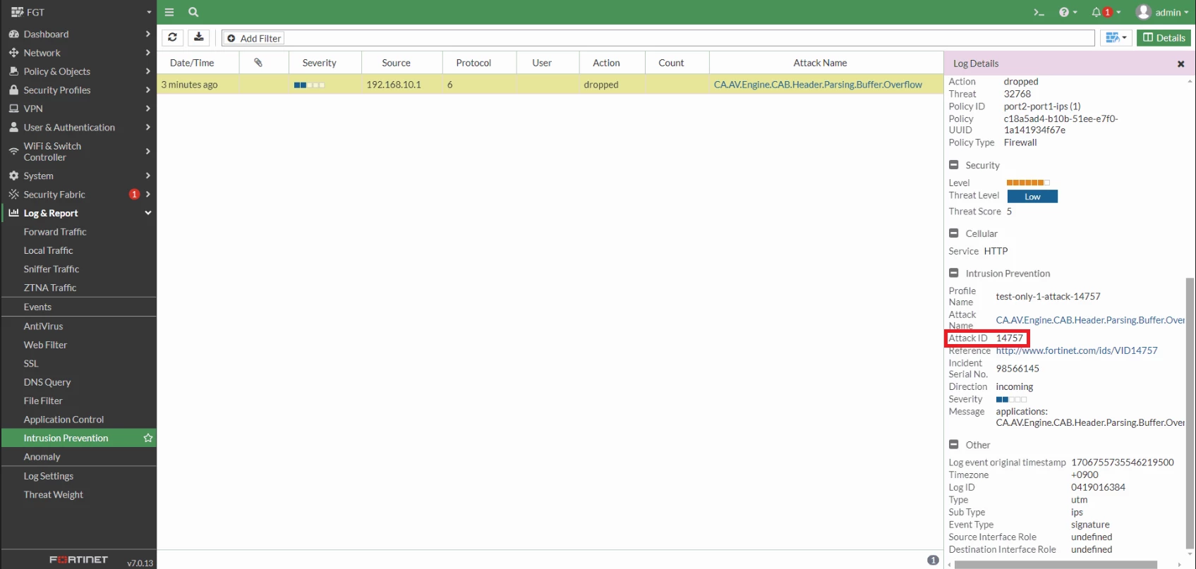Add a filter to the log view

(254, 38)
